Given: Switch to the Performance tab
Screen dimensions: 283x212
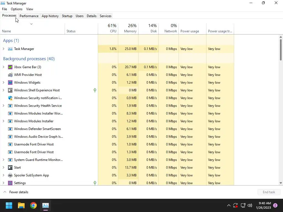Looking at the screenshot, I should point(29,16).
